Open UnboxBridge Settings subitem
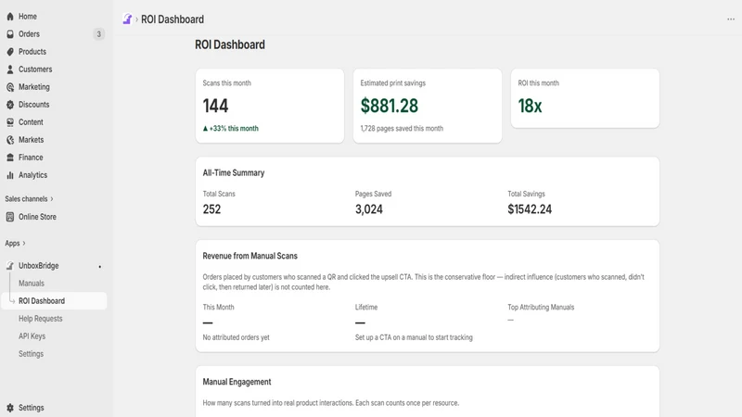 point(31,354)
